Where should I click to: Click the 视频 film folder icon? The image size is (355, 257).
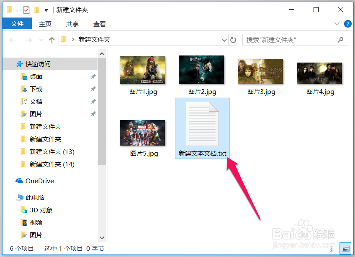click(23, 223)
